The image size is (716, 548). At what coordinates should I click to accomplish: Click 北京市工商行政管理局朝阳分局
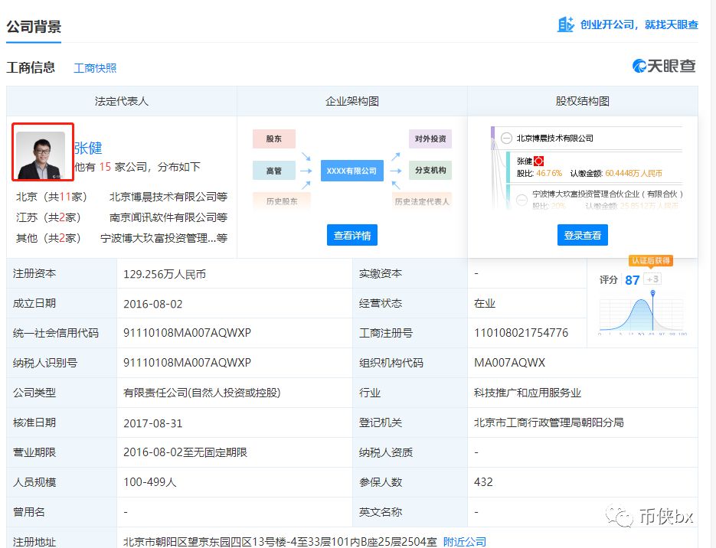[x=549, y=422]
